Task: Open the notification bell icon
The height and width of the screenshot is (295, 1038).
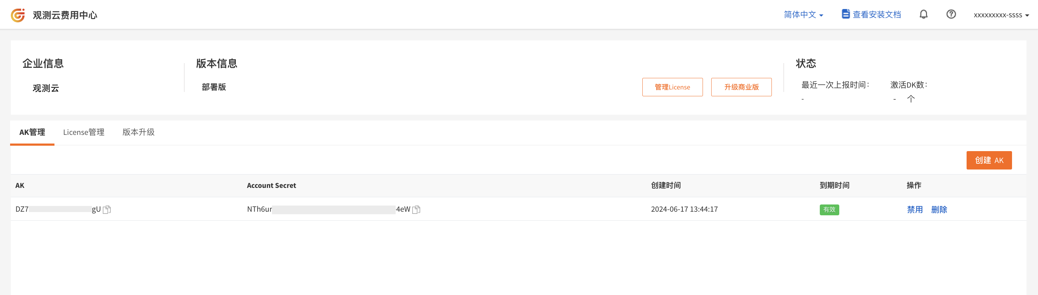Action: (924, 14)
